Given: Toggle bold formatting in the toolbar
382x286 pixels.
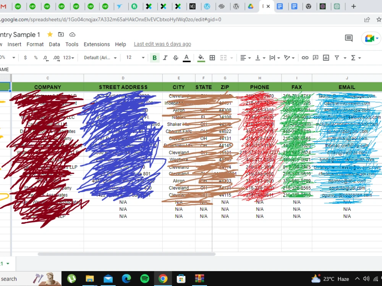Looking at the screenshot, I should [x=154, y=58].
